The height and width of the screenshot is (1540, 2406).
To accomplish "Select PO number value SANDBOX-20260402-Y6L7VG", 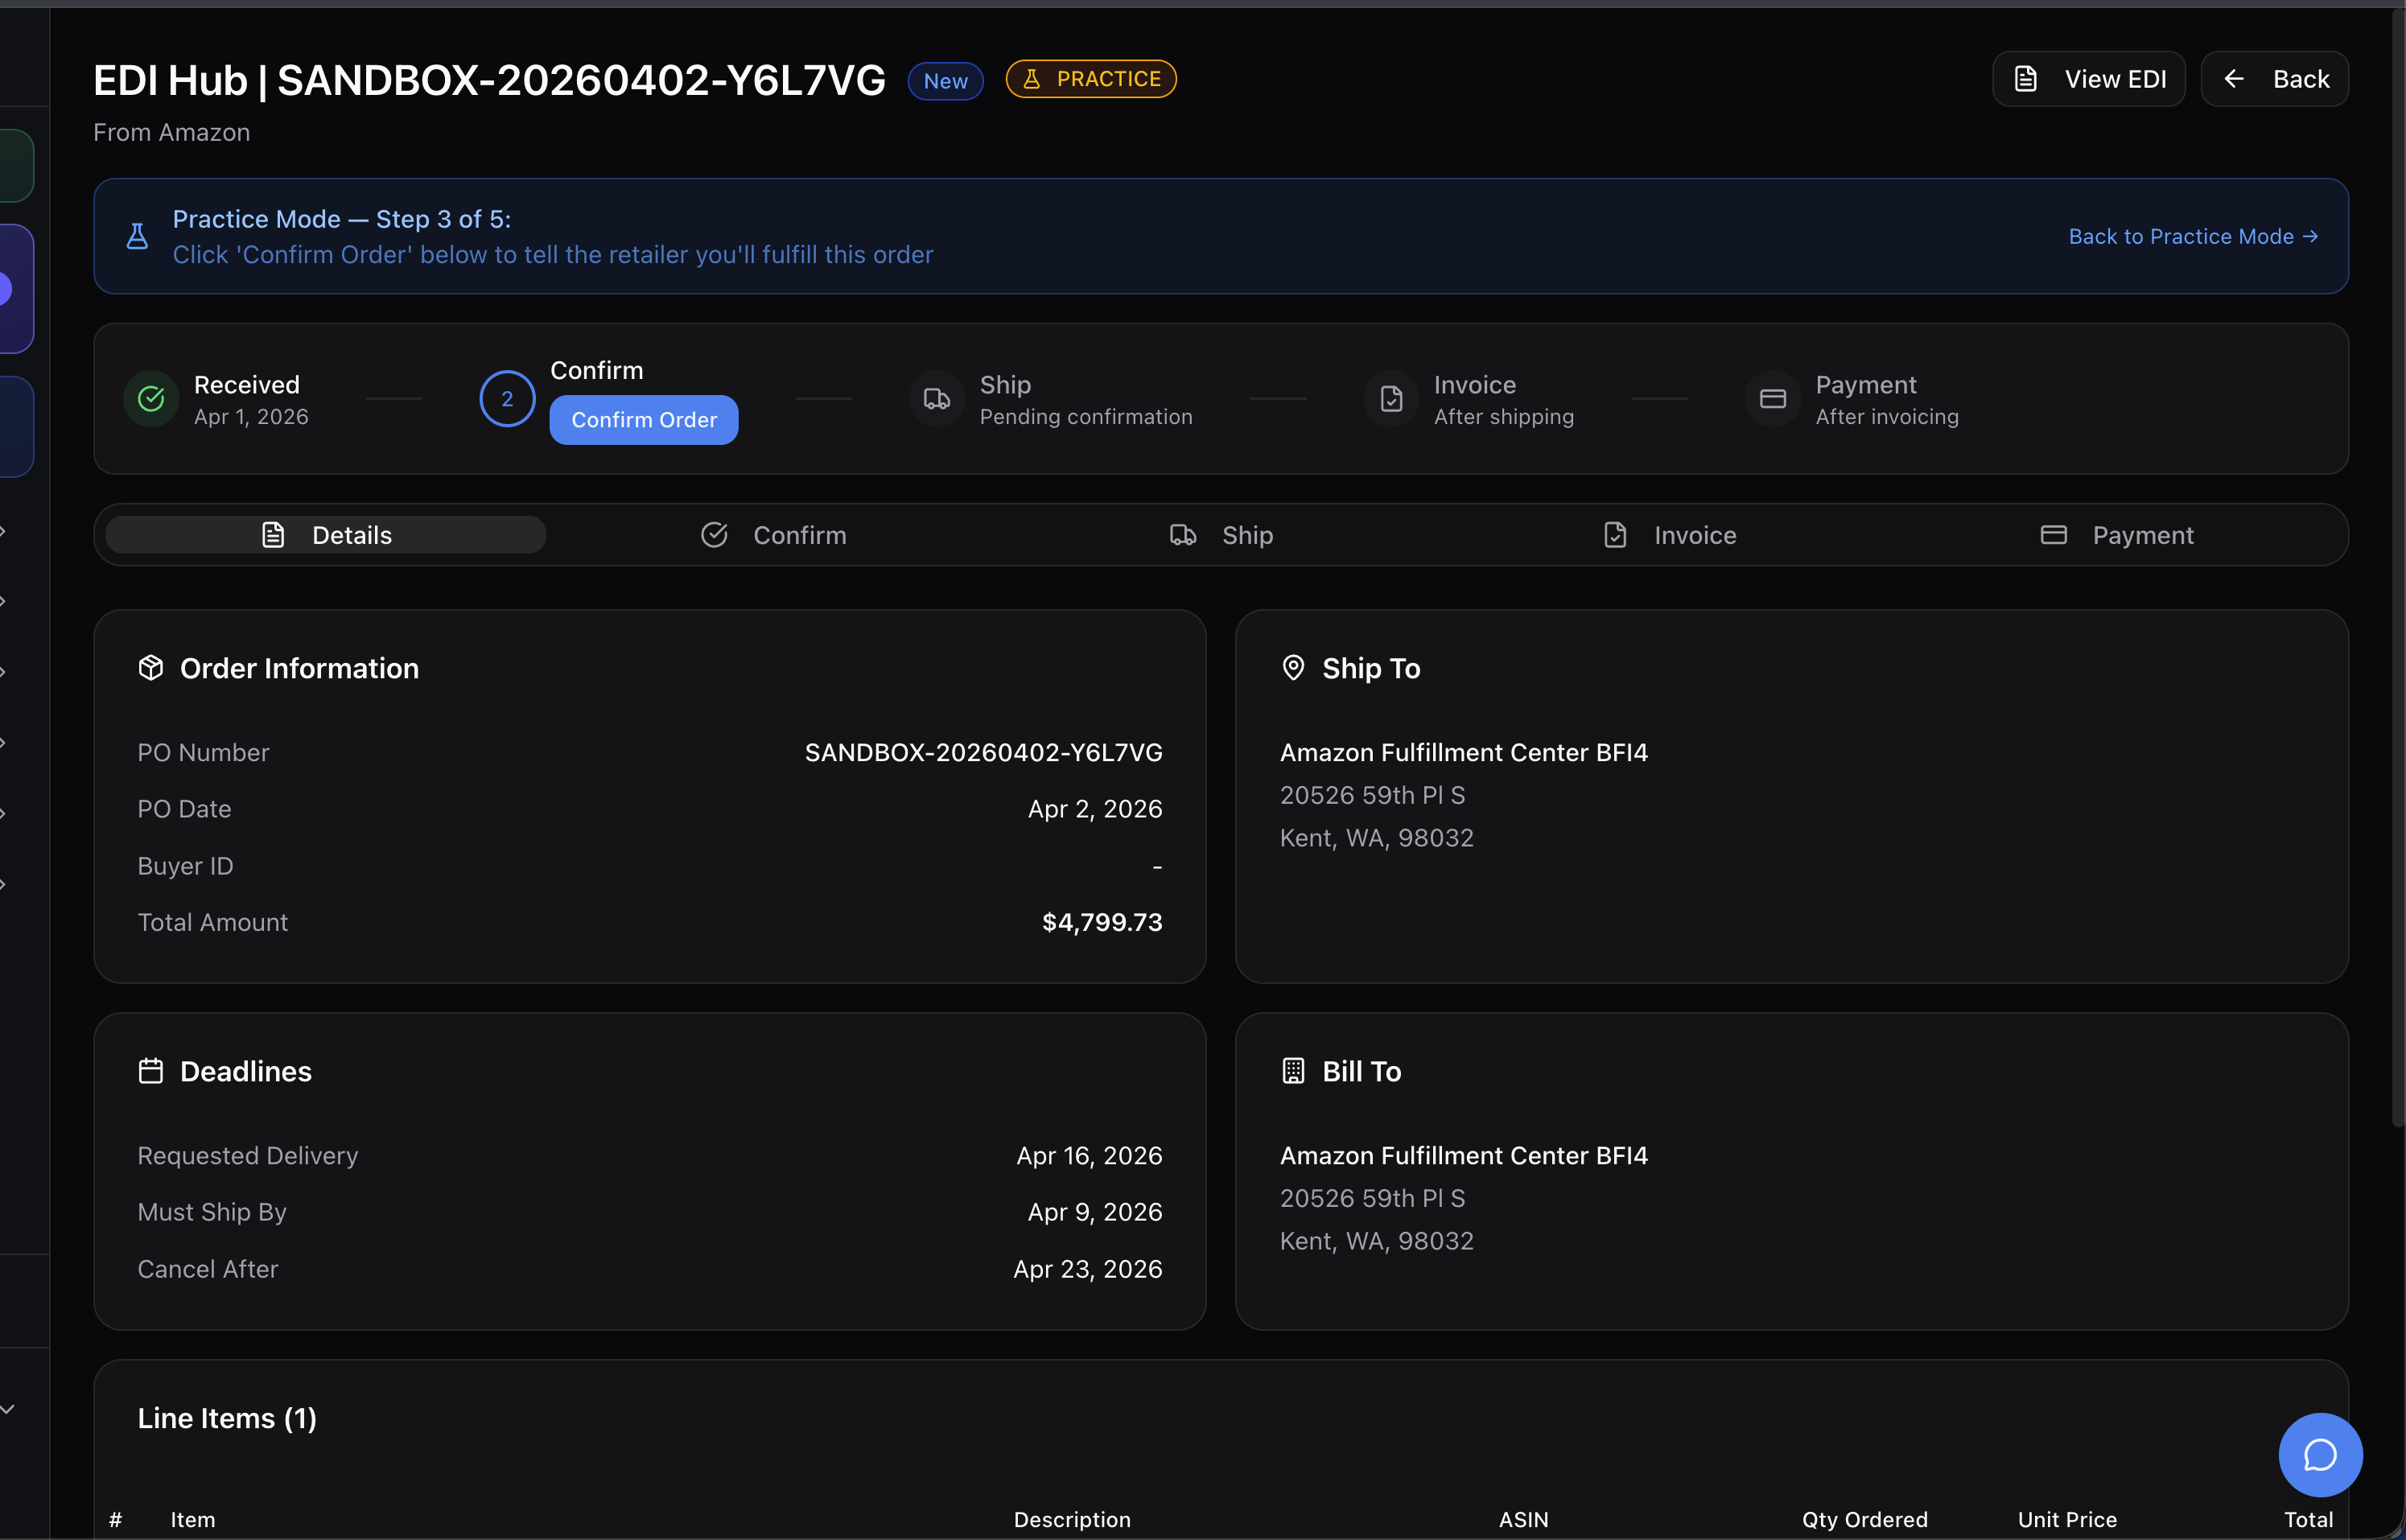I will point(984,752).
